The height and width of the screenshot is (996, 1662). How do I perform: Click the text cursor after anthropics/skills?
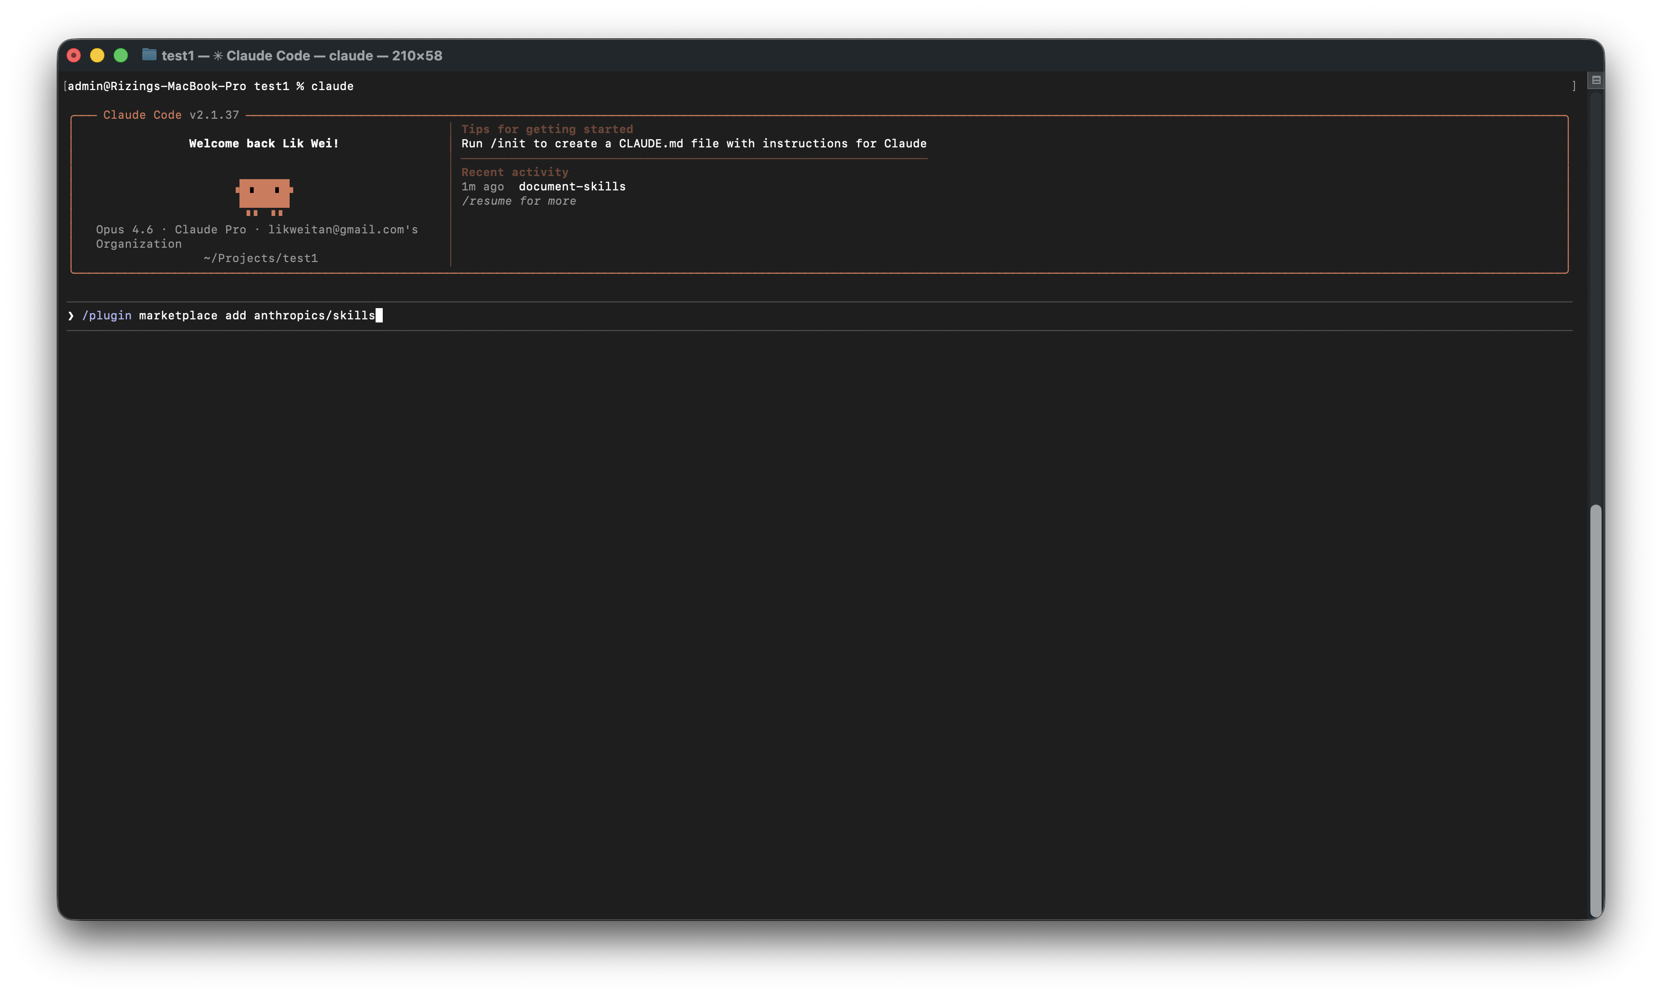(379, 315)
